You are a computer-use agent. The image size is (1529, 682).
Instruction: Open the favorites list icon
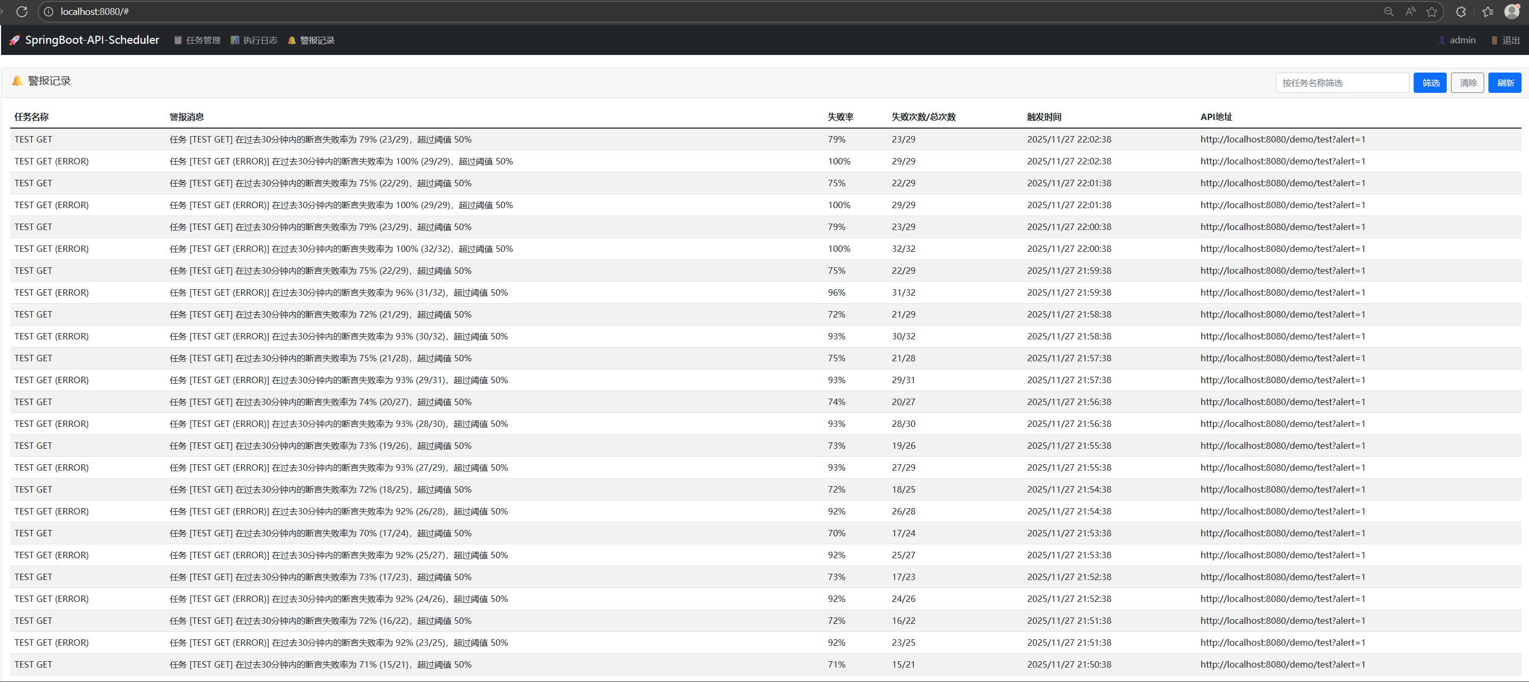(x=1487, y=12)
